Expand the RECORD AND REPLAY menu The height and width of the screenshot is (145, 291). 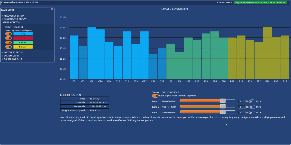tap(14, 19)
